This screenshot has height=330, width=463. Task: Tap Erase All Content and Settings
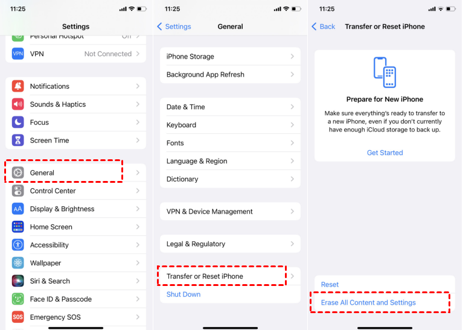(368, 302)
